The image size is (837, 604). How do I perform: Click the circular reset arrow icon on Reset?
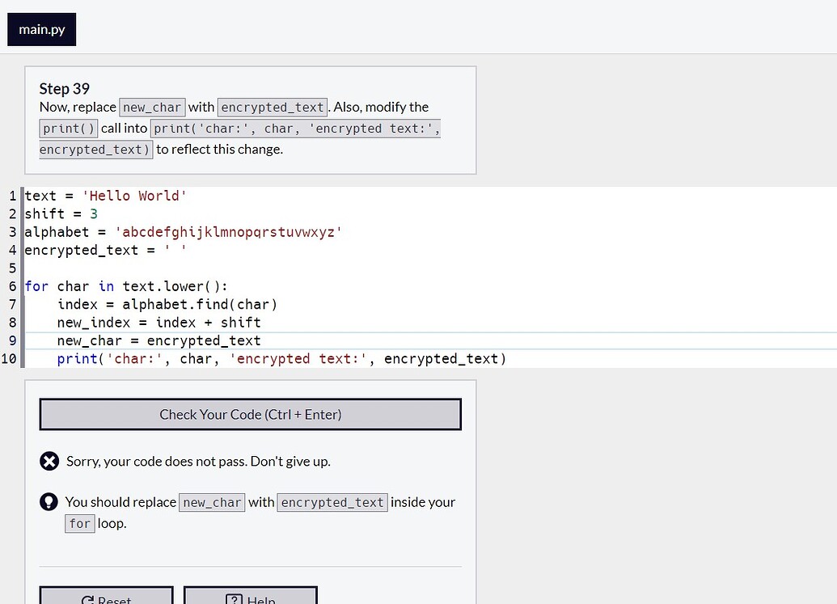(87, 599)
